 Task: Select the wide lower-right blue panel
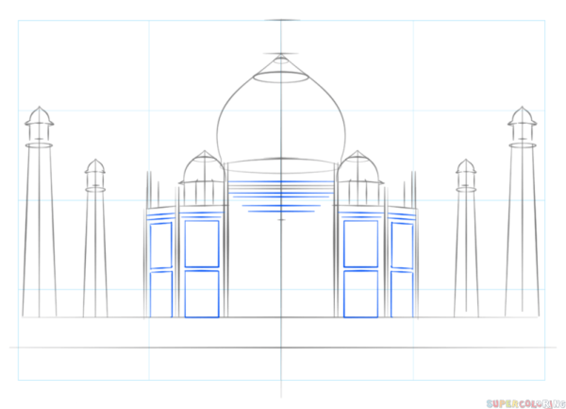click(x=360, y=294)
